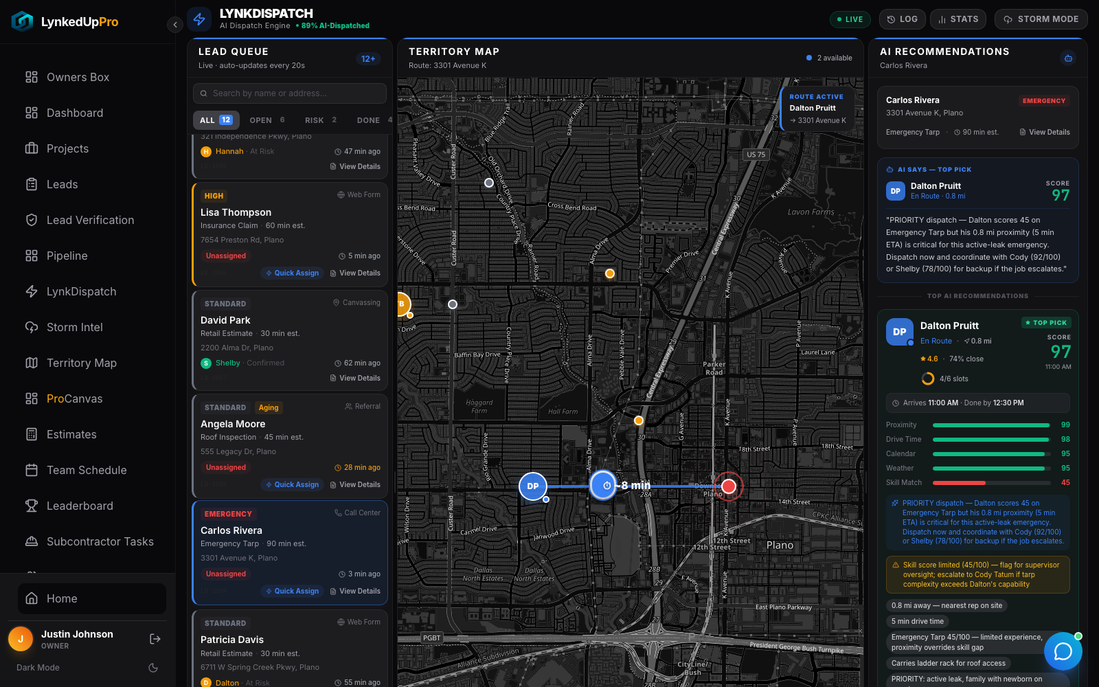The height and width of the screenshot is (687, 1099).
Task: Switch to the DONE tab
Action: pos(374,120)
